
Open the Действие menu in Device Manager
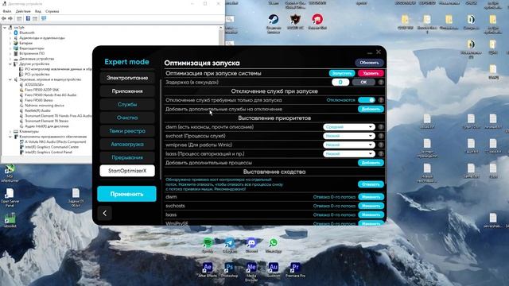(23, 11)
